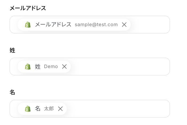Viewport: 187px width, 125px height.
Task: Click the Demo value in the chip
Action: (51, 67)
